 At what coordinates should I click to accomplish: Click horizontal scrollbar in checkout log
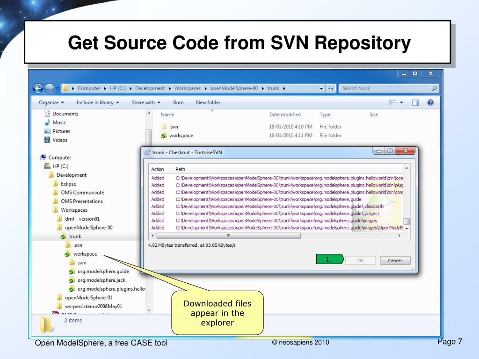[228, 236]
